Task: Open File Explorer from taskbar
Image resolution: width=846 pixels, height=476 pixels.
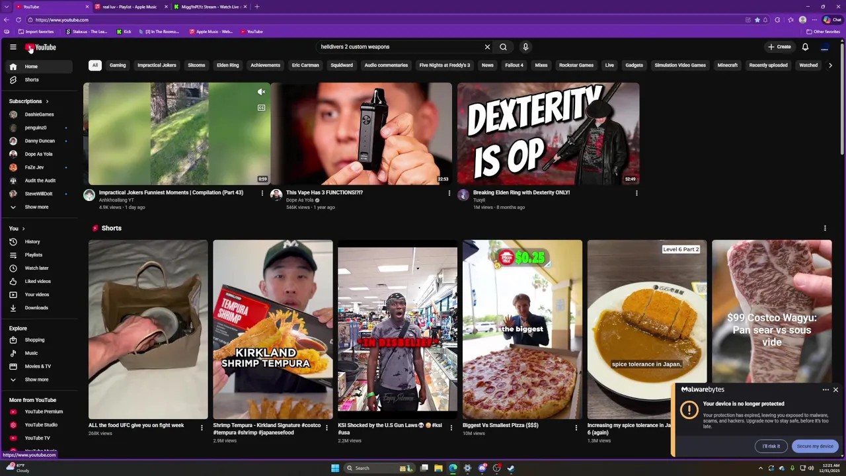Action: 438,468
